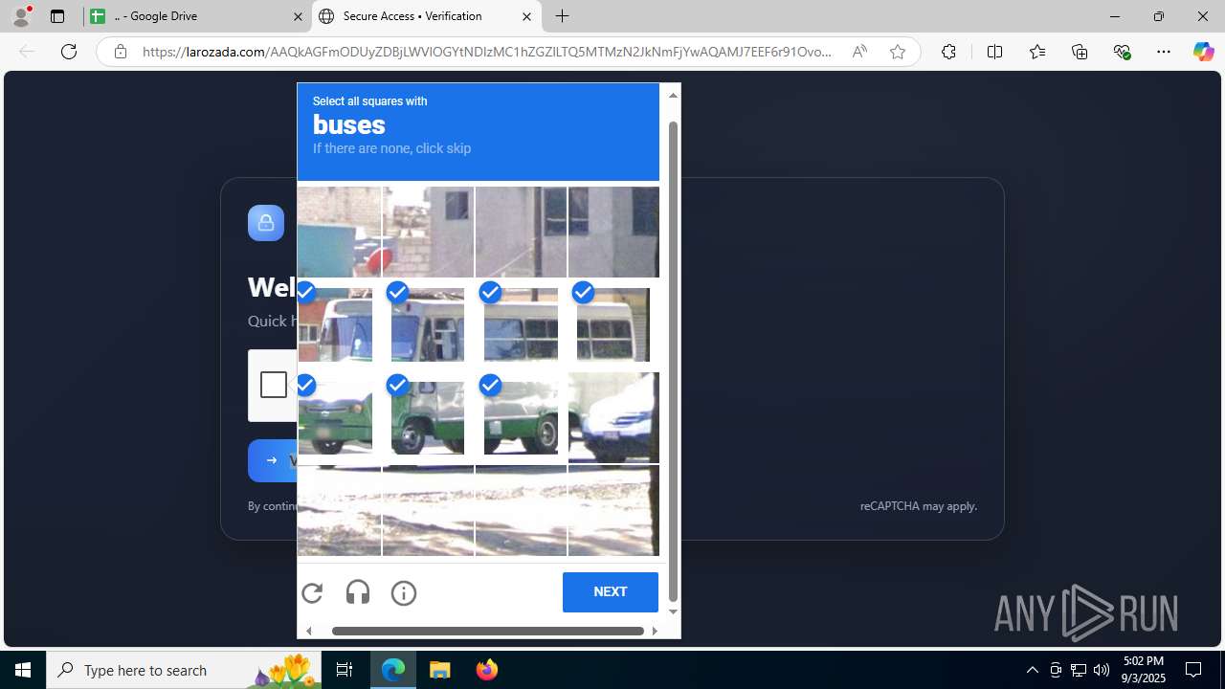Screen dimensions: 1225x689
Task: Close the Secure Access Verification tab
Action: pyautogui.click(x=526, y=16)
